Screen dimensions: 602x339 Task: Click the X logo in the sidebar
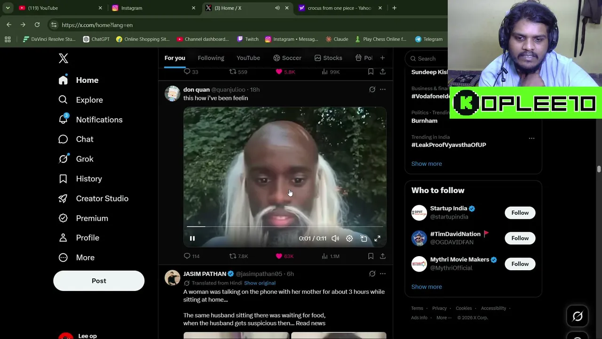63,58
